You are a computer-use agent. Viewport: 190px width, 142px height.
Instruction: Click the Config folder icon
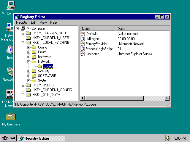[34, 47]
